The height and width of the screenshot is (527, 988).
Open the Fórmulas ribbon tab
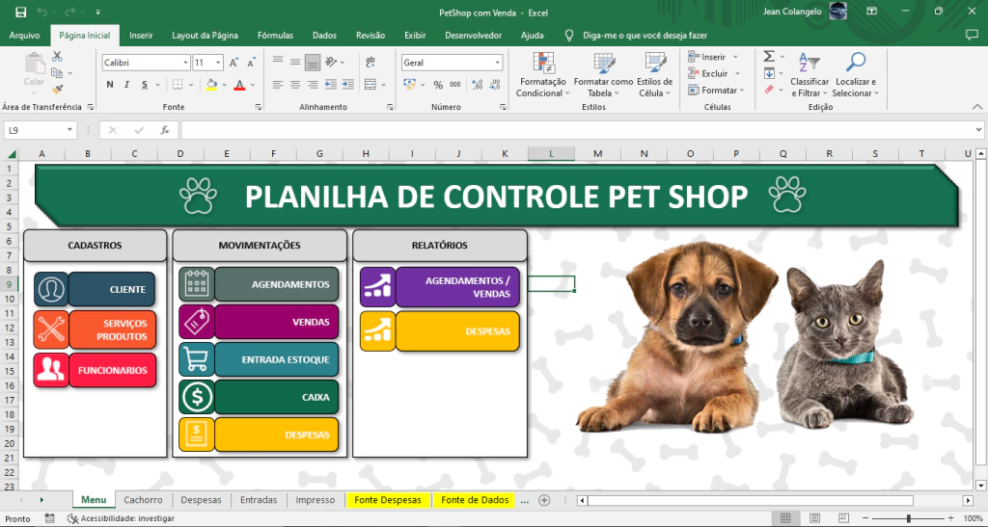(x=275, y=35)
